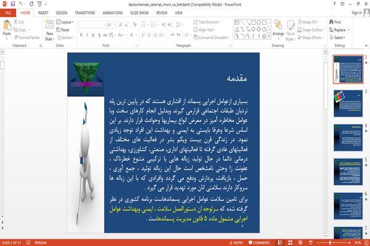Open the Align Text dropdown

pos(204,30)
